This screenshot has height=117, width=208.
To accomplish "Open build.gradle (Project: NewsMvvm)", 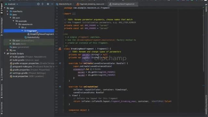I will pos(28,57).
